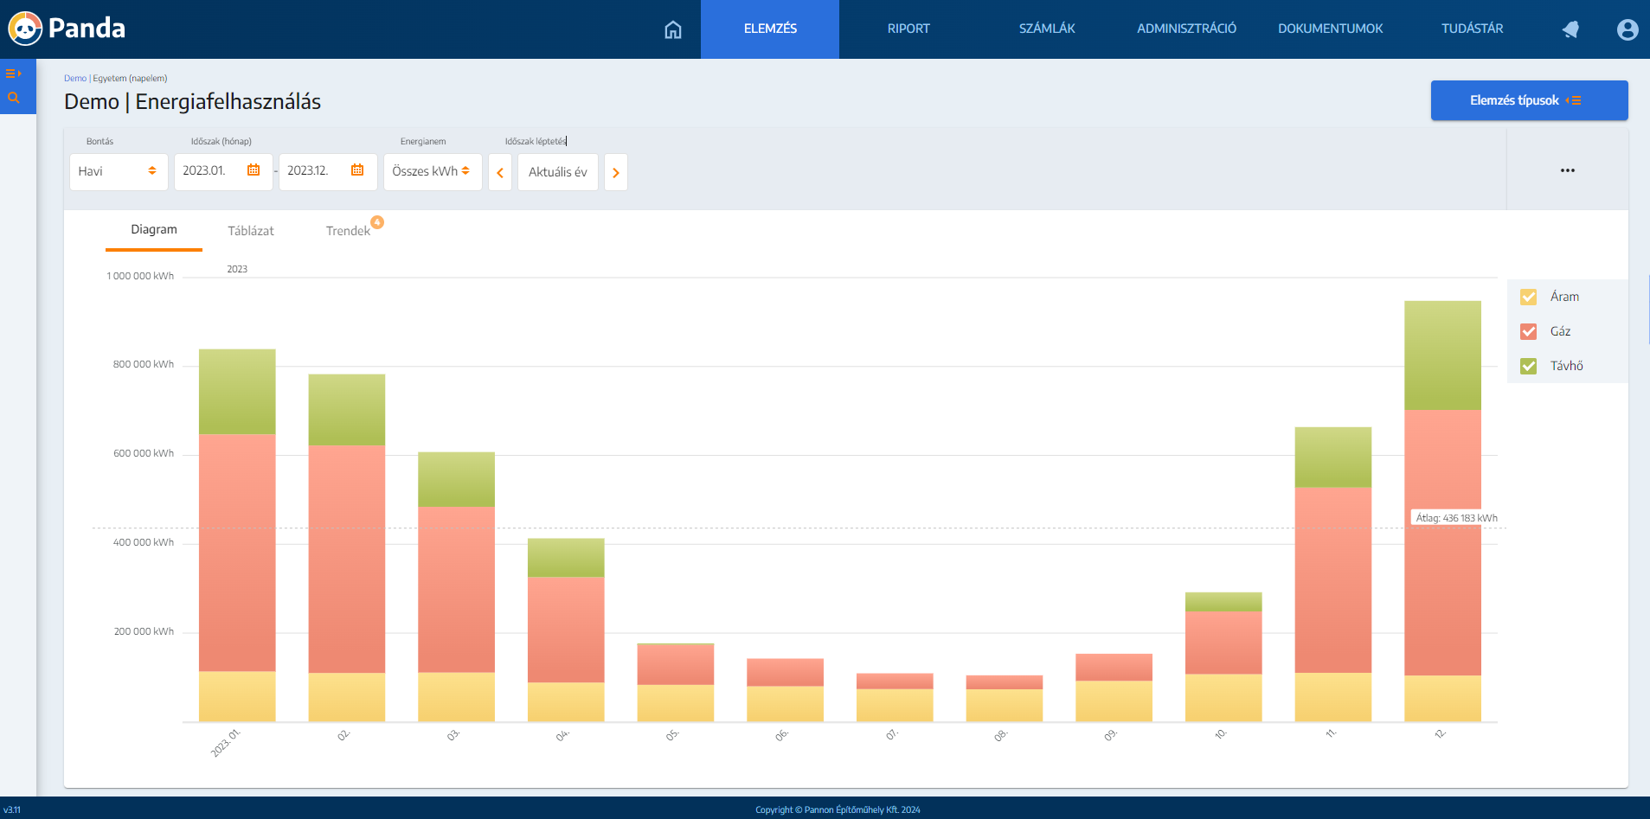Open calendar picker for start date 2023.01.
Screen dimensions: 1650x819
point(254,170)
